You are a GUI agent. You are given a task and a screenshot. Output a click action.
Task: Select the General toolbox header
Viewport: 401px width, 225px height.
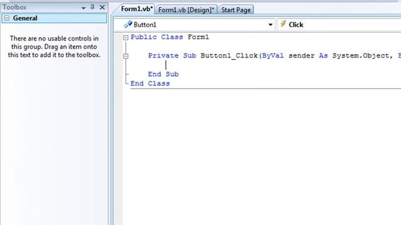tap(54, 18)
